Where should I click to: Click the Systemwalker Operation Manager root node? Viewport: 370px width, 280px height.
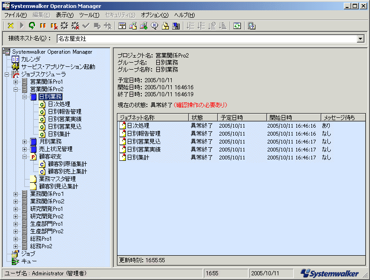click(x=52, y=52)
